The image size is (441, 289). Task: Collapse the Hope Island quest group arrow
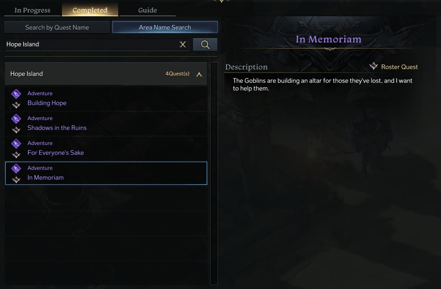tap(199, 74)
